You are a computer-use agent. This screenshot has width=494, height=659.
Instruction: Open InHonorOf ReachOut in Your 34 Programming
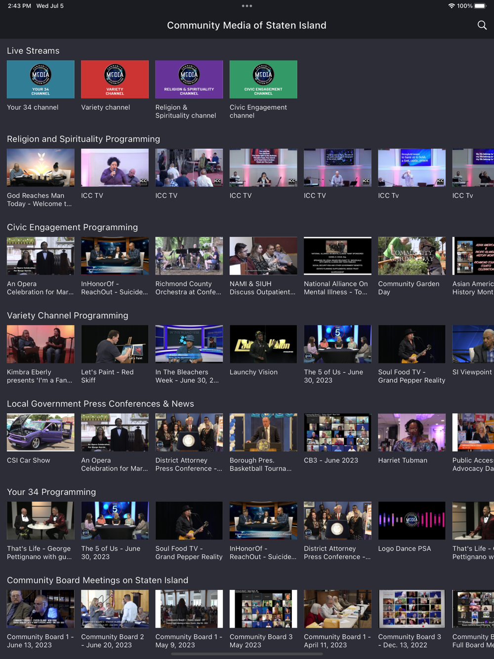263,521
